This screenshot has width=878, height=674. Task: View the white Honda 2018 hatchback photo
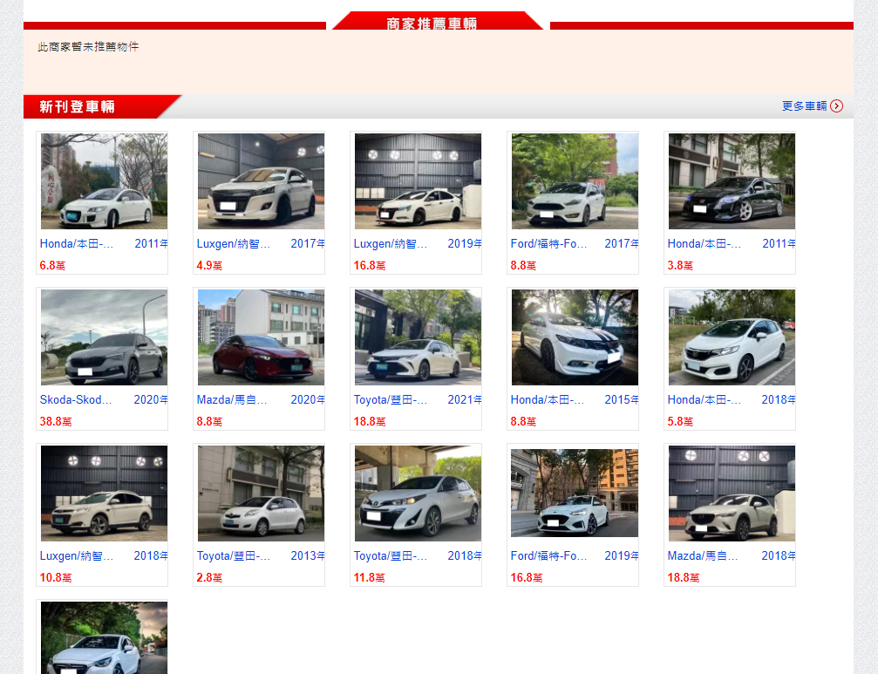tap(732, 337)
